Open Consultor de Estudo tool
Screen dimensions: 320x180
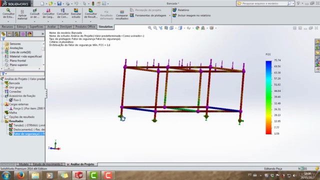click(8, 13)
